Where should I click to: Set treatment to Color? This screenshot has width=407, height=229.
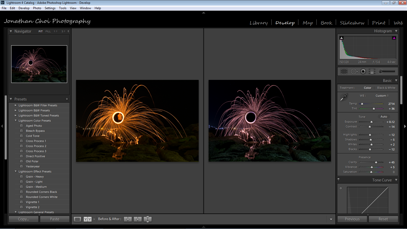click(368, 88)
